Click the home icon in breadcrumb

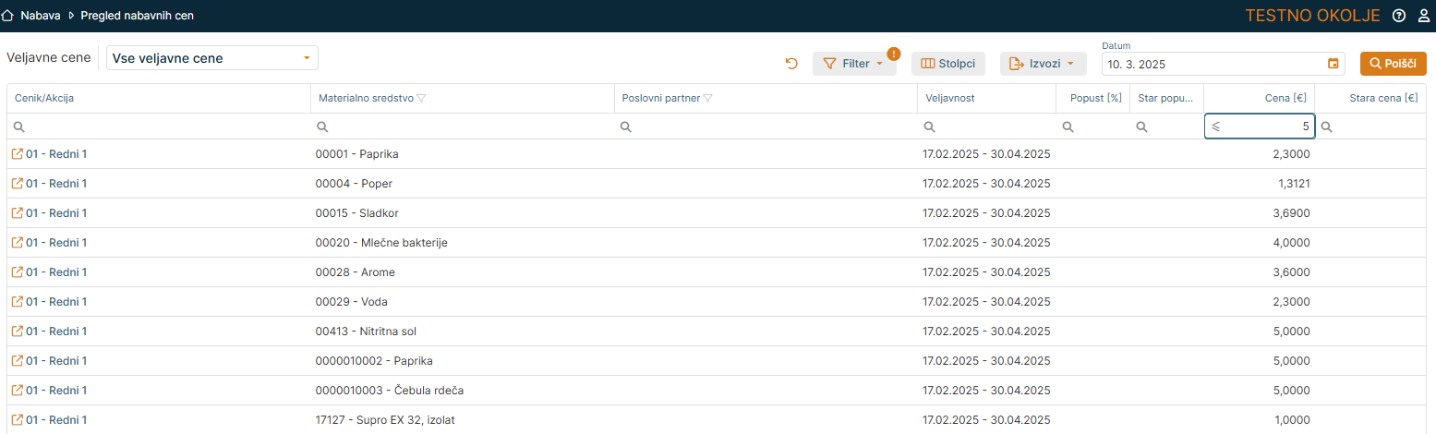pos(8,16)
